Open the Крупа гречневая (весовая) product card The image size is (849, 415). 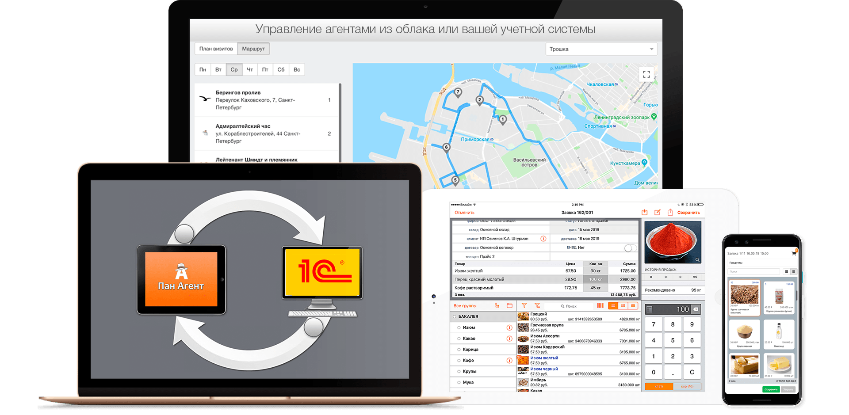click(x=744, y=297)
